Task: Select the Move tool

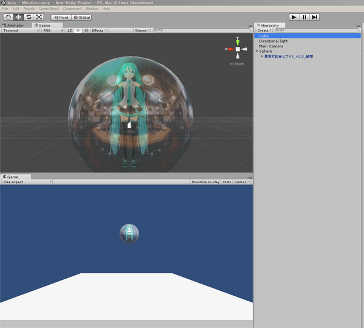Action: pos(19,17)
